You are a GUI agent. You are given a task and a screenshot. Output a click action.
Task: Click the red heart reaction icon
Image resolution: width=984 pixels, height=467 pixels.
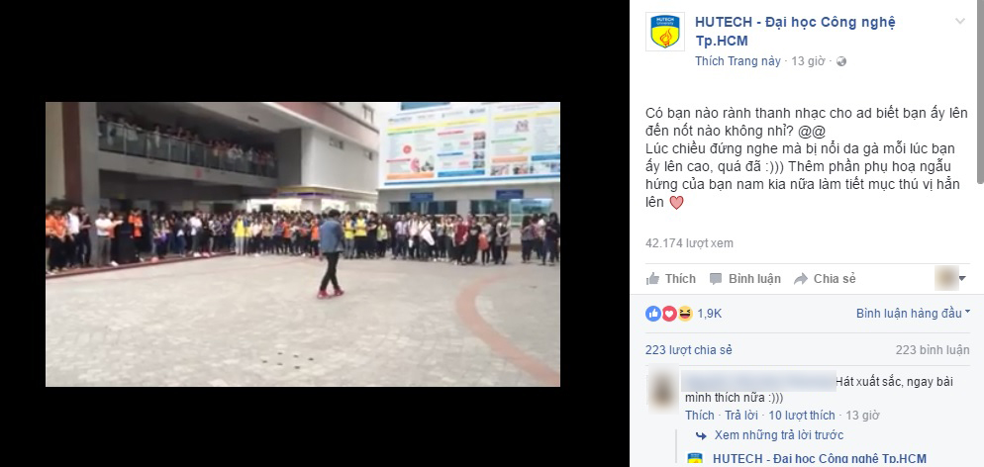(x=669, y=314)
